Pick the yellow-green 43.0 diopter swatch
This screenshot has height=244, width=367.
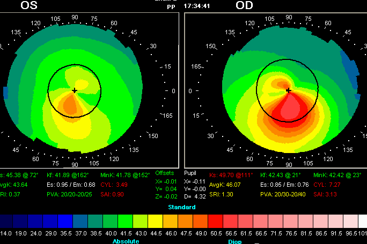click(141, 221)
